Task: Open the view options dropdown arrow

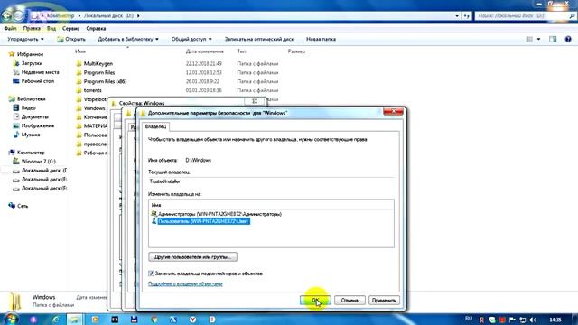Action: click(538, 39)
